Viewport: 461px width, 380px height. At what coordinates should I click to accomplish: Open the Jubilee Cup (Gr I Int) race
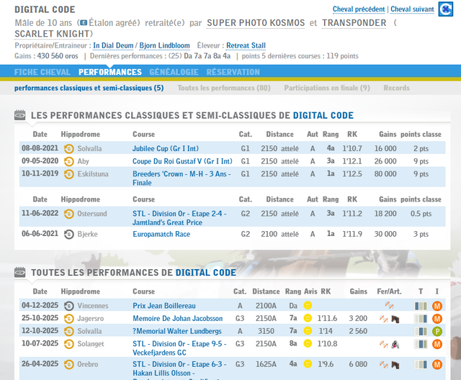pyautogui.click(x=165, y=148)
